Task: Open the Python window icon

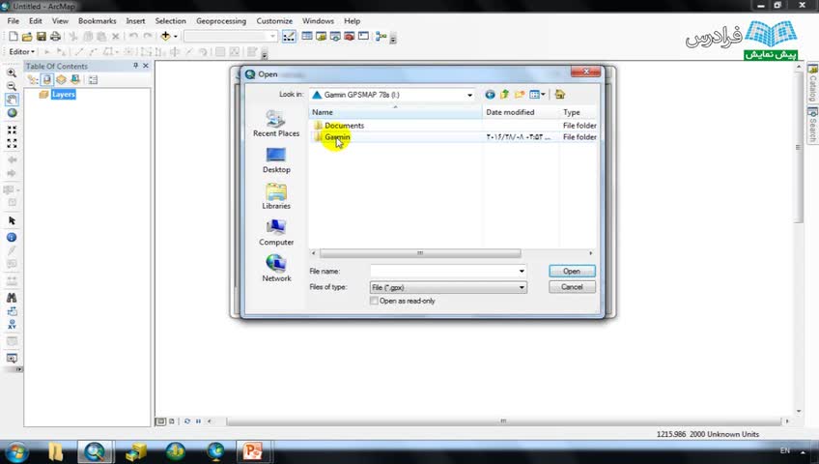Action: (x=363, y=36)
